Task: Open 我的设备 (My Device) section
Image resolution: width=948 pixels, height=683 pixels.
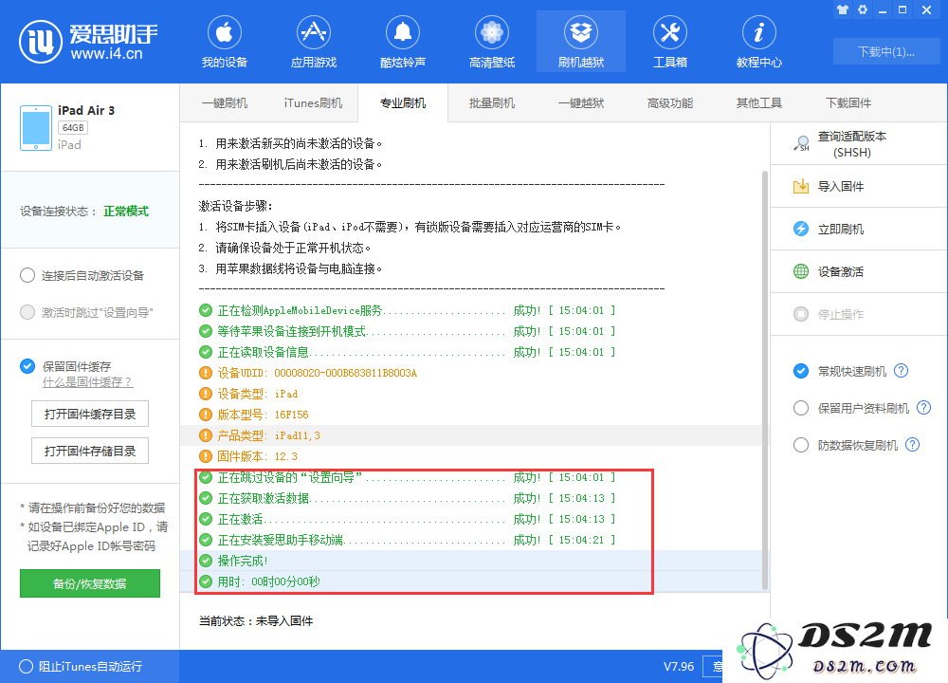Action: (x=225, y=43)
